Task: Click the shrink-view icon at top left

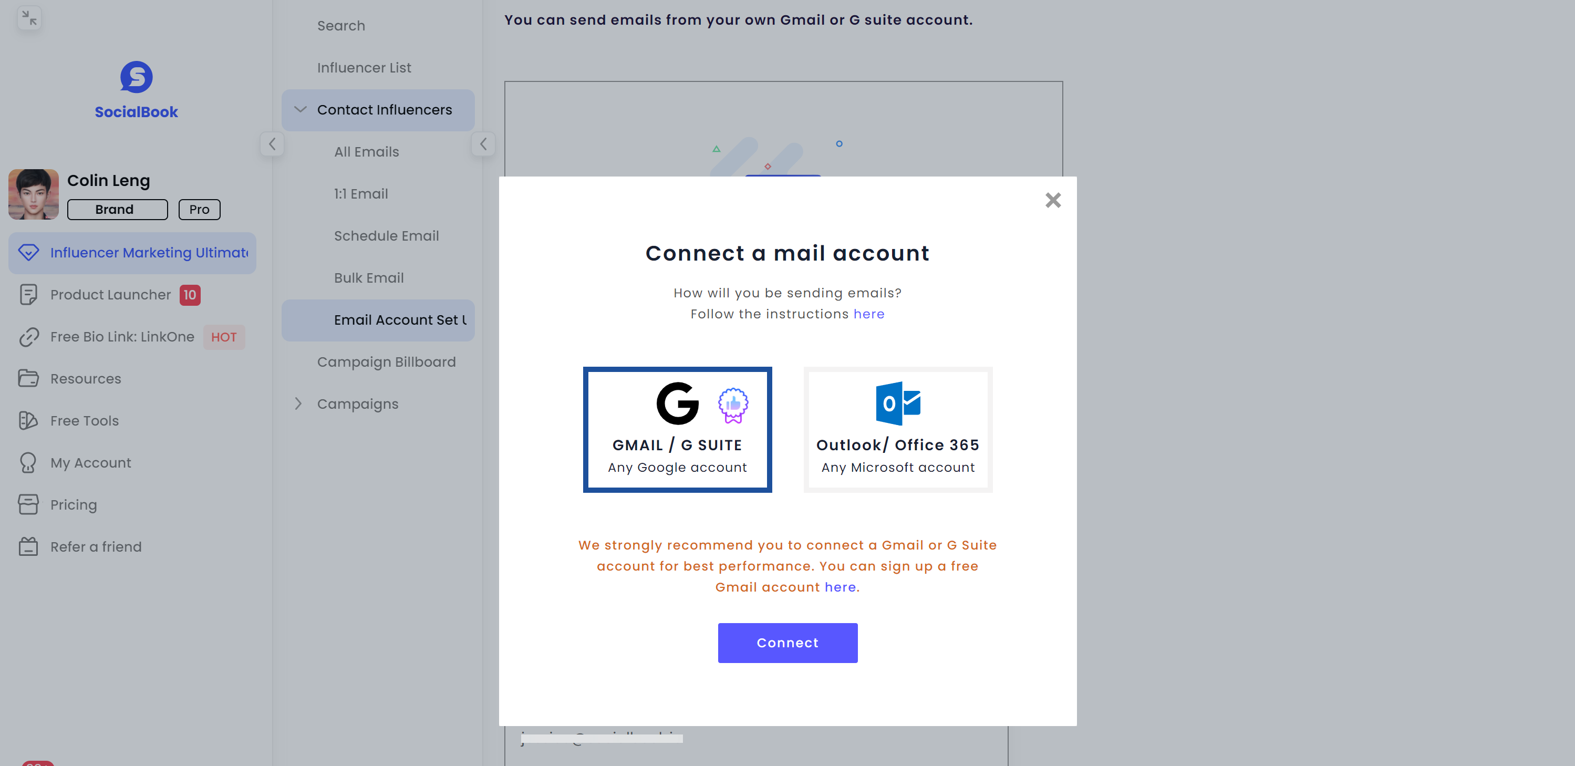Action: click(x=29, y=18)
